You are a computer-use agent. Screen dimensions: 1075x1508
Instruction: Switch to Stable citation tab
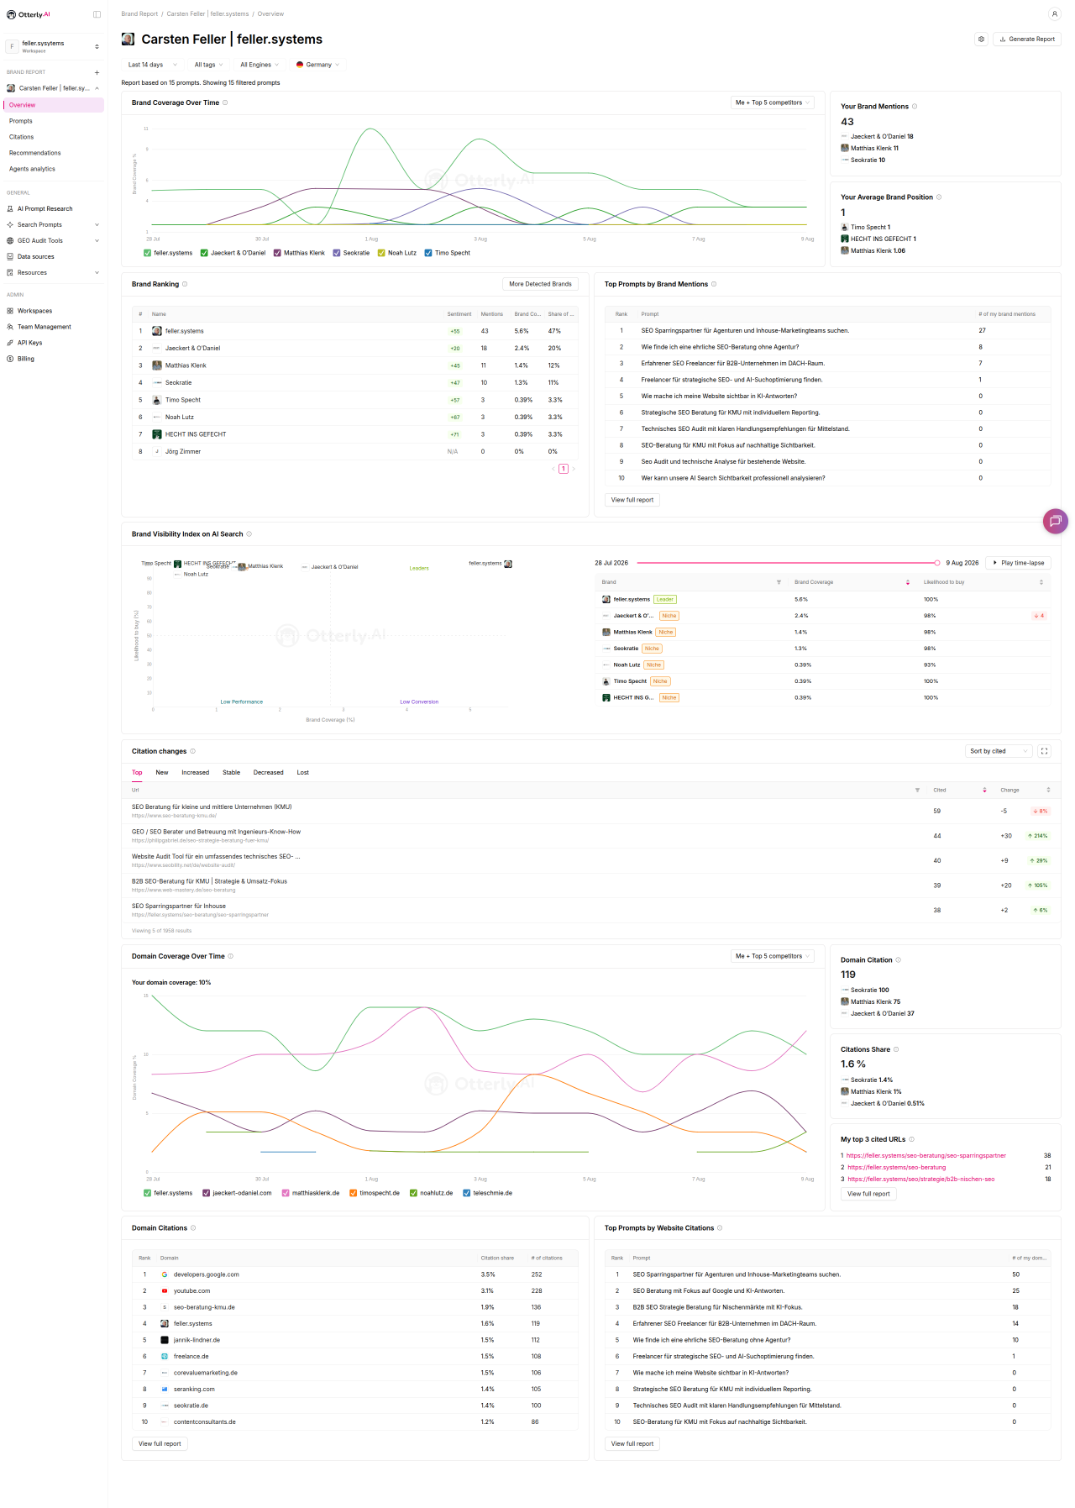pyautogui.click(x=231, y=772)
